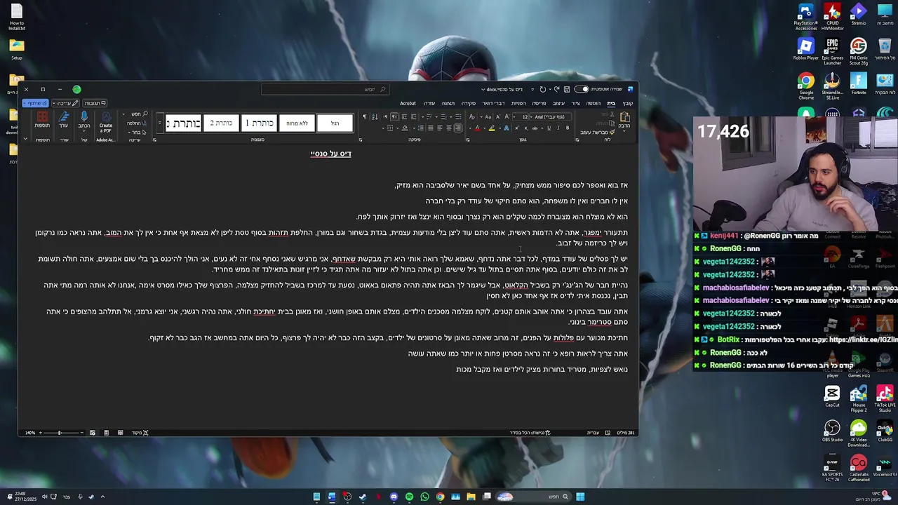The height and width of the screenshot is (505, 898).
Task: Click the Increase Font Size A button
Action: coord(507,117)
